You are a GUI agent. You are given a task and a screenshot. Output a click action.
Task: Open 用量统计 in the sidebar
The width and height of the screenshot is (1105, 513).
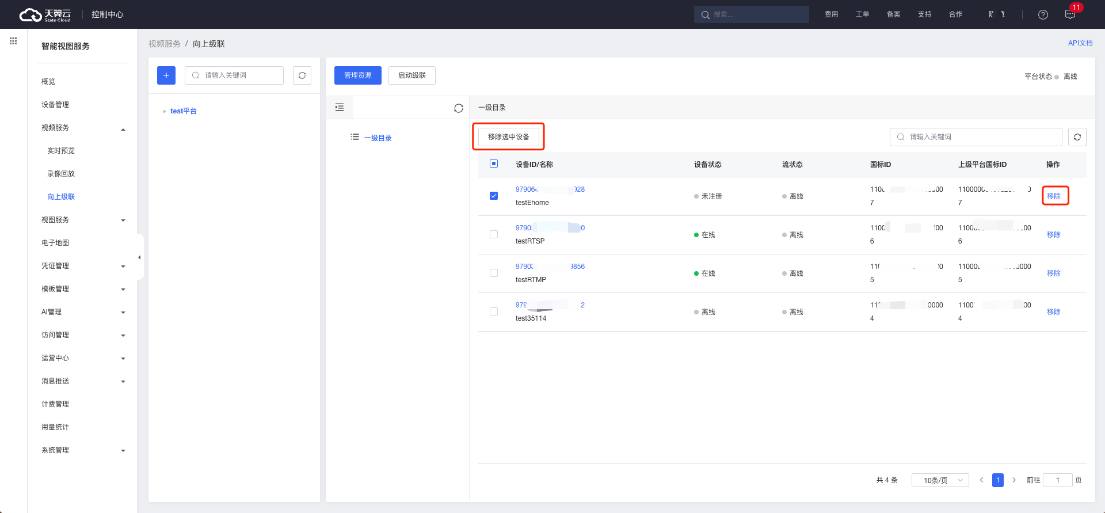pos(55,427)
